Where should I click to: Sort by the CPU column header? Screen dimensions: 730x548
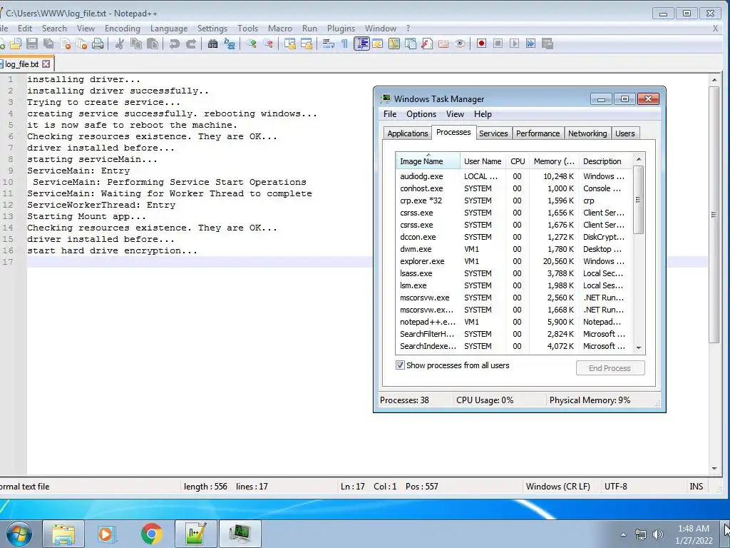tap(518, 161)
